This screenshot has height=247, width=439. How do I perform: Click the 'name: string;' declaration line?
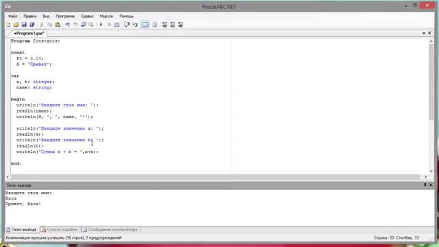[34, 88]
